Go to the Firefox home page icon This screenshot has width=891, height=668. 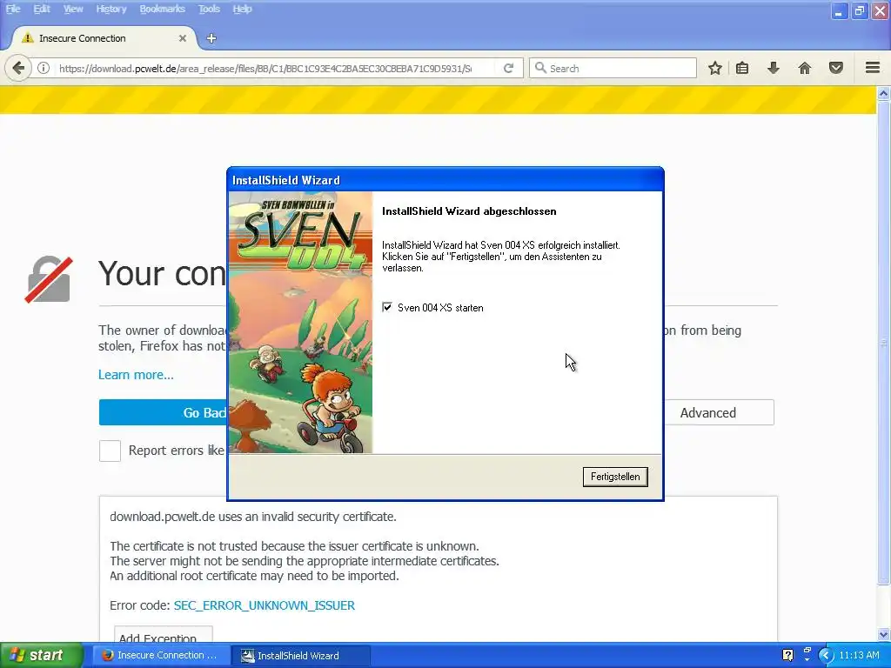pos(805,68)
